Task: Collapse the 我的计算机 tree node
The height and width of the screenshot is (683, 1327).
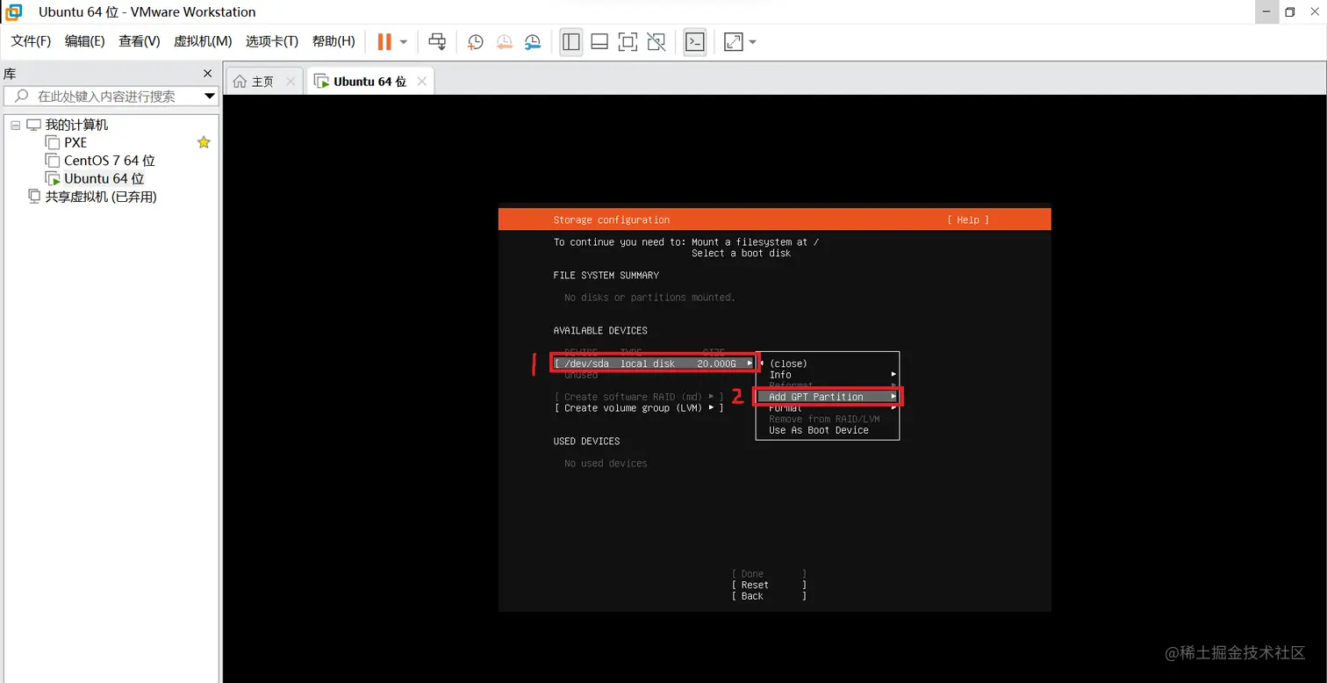Action: (15, 126)
